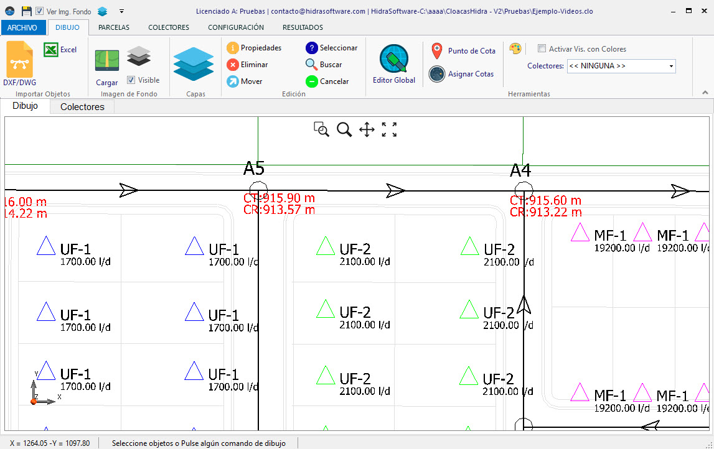This screenshot has width=714, height=449.
Task: Open the ARCHIVO menu
Action: [x=22, y=28]
